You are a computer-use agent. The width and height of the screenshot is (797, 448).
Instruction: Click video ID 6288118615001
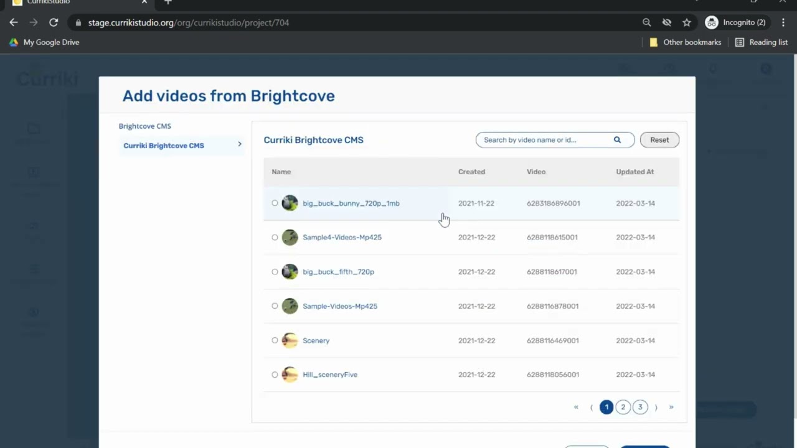point(552,238)
